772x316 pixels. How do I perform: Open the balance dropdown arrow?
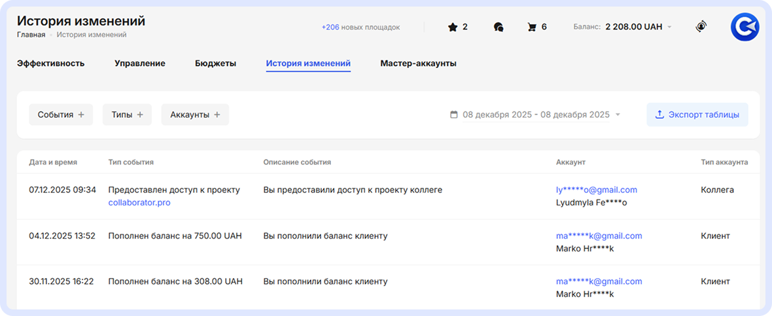669,27
